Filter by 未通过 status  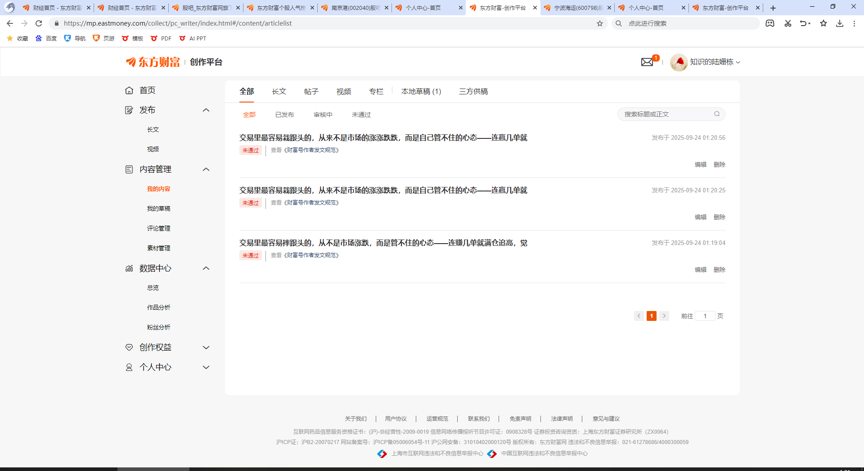(361, 115)
